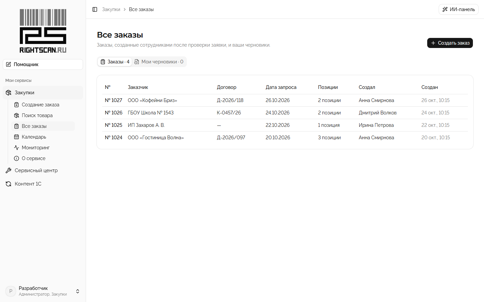The image size is (484, 302).
Task: Click customer ООО «Кофейни Бриз»
Action: click(152, 100)
